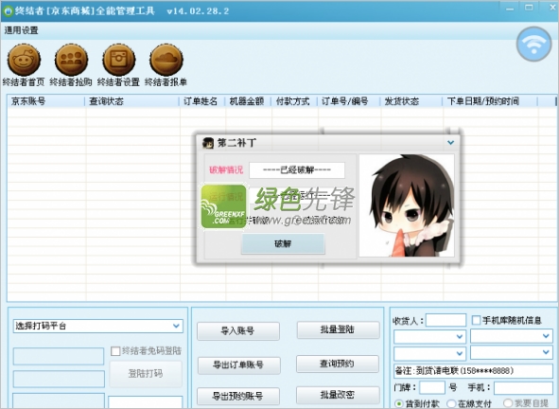Sort by 下单日期/预约时间 column header
The height and width of the screenshot is (409, 559).
point(490,101)
